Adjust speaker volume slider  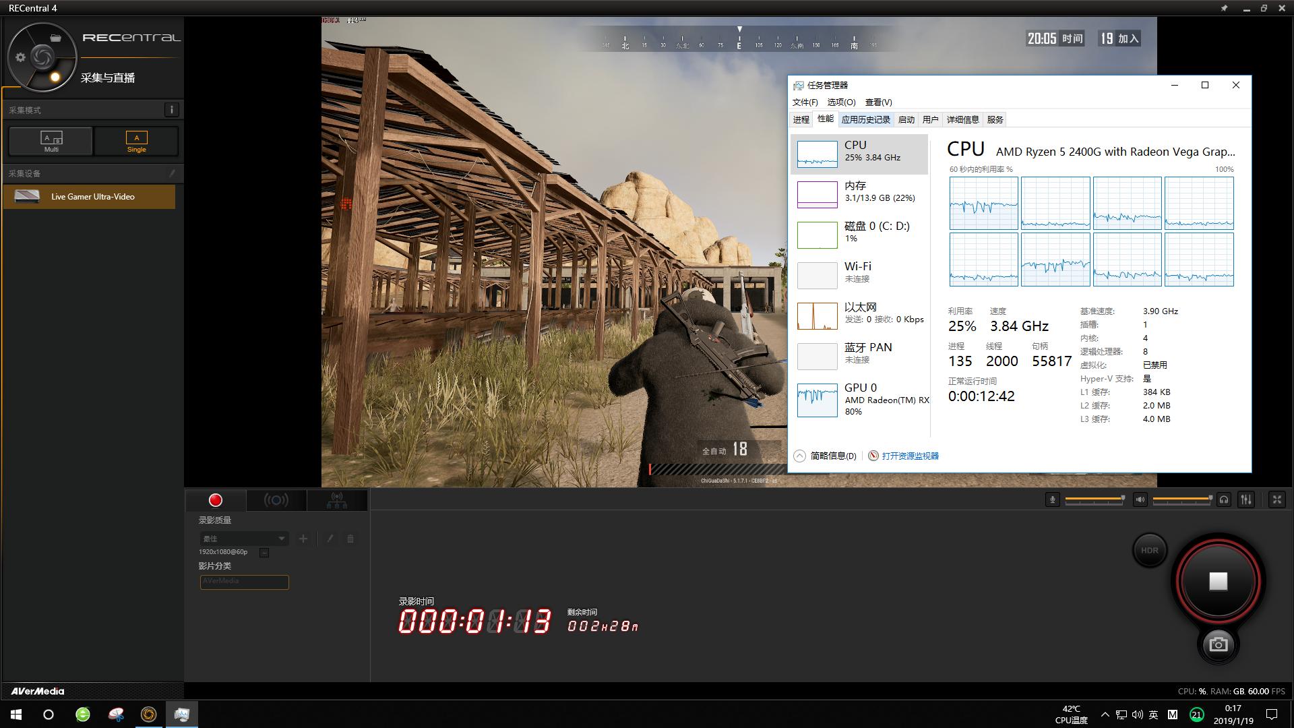click(1182, 499)
